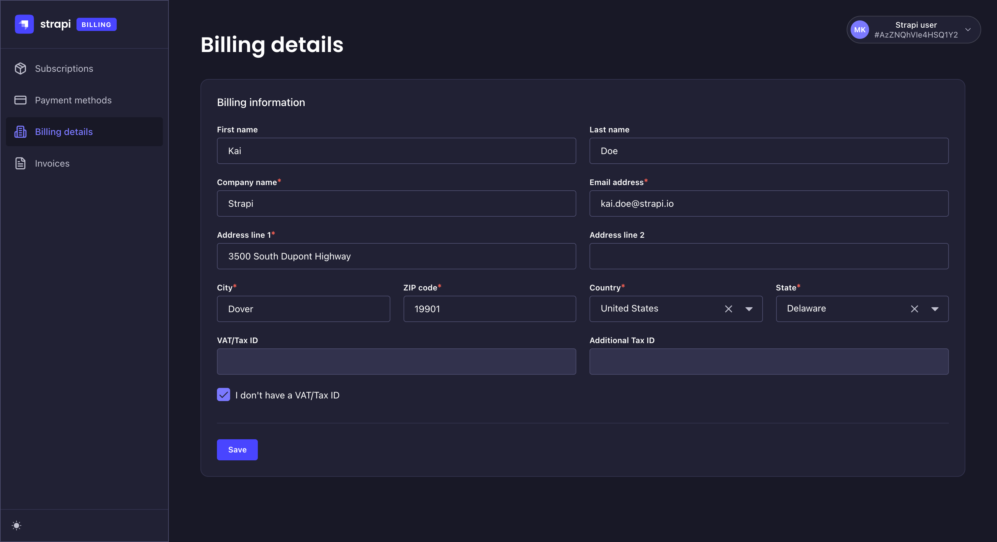Viewport: 997px width, 542px height.
Task: Click the ZIP code field
Action: point(490,309)
